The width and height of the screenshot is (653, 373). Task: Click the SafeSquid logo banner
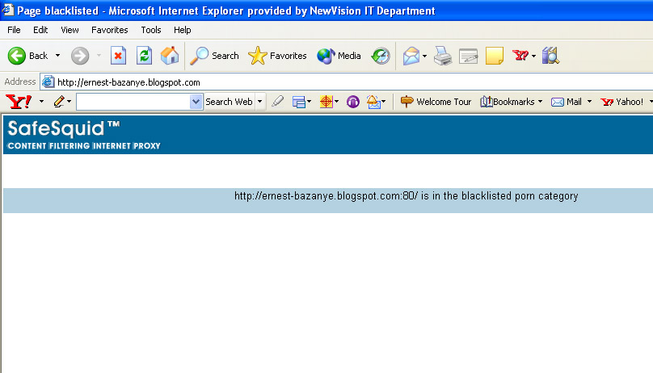point(84,135)
